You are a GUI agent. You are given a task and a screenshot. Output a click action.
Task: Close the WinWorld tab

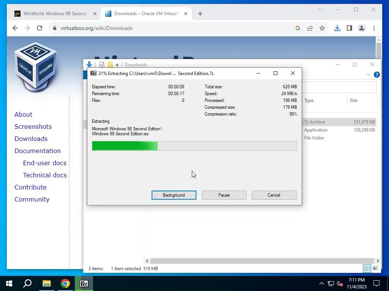pos(95,14)
